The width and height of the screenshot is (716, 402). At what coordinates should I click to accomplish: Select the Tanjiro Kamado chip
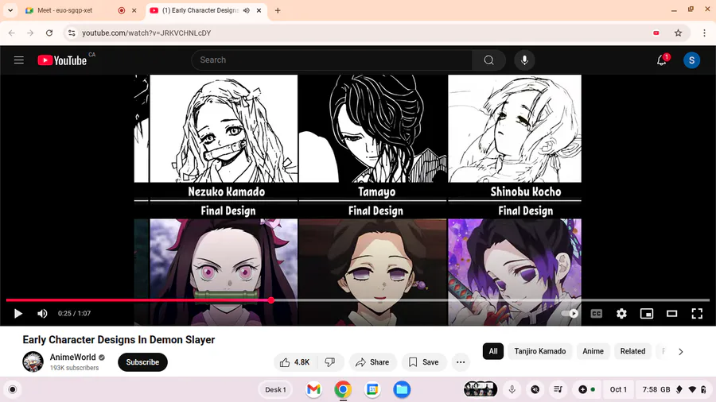coord(539,351)
